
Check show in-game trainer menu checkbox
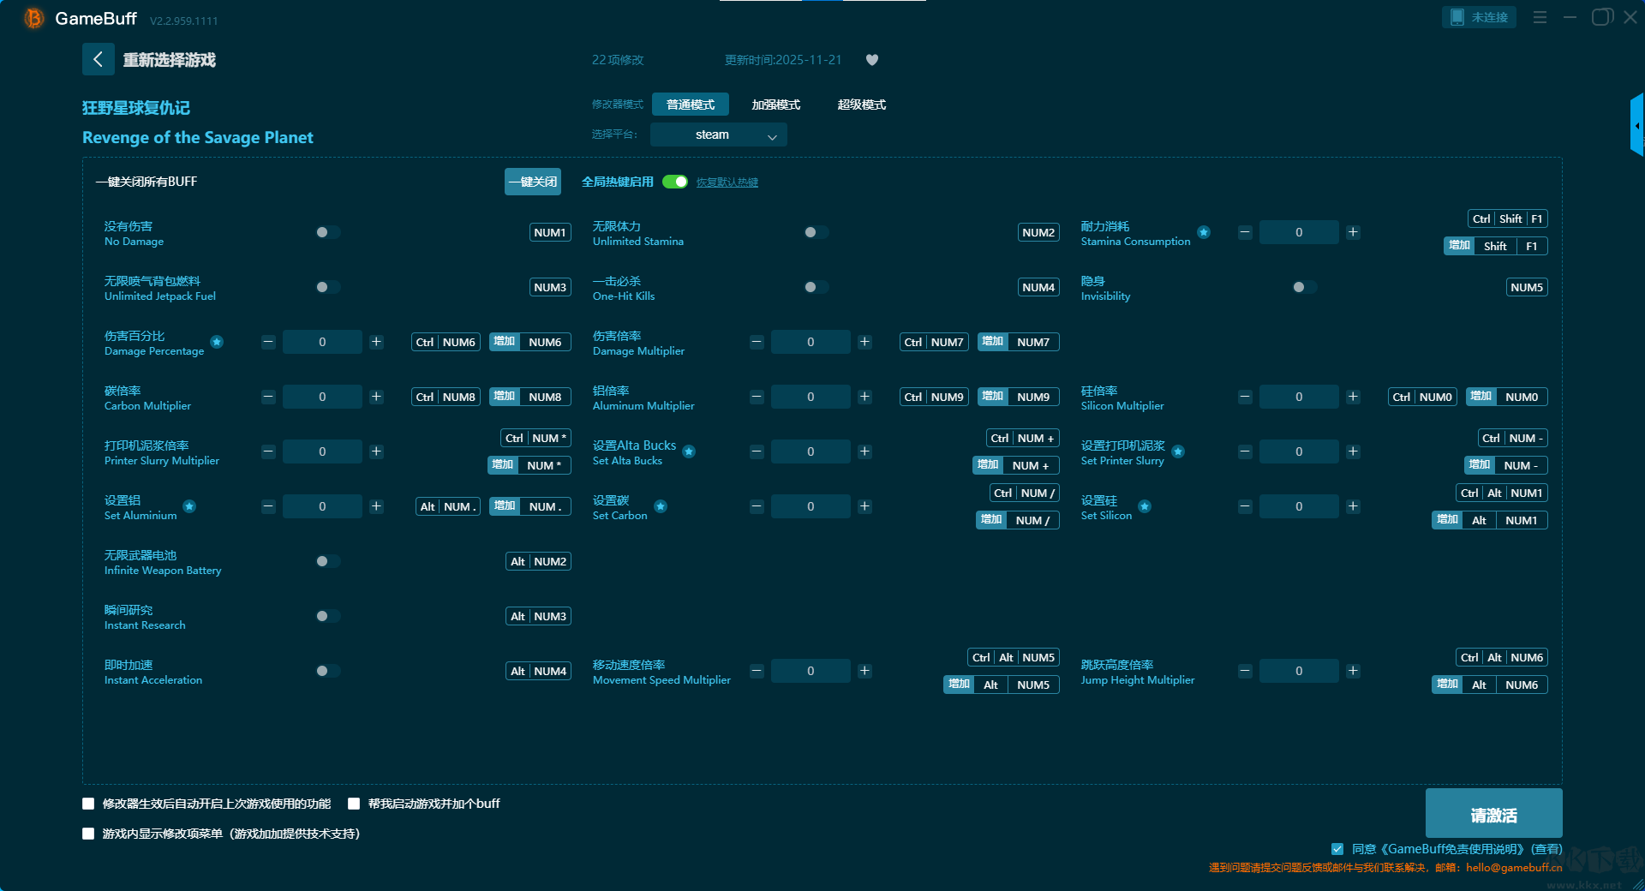(88, 834)
